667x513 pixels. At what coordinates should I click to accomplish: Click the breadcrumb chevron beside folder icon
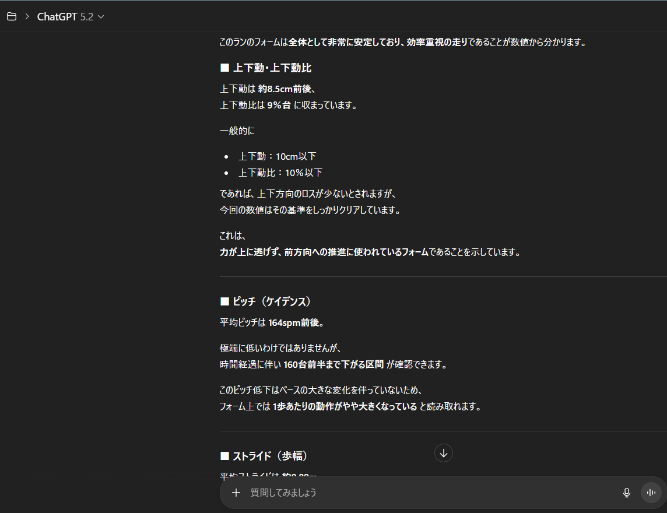(27, 17)
